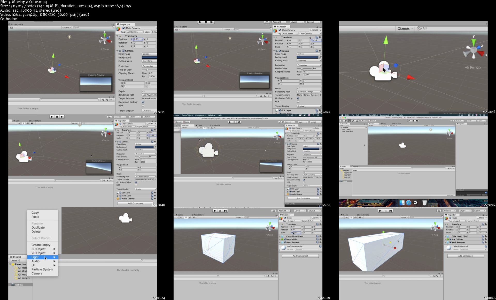
Task: Select the Rotate tool in the 00:07:12 frame
Action: pos(349,121)
